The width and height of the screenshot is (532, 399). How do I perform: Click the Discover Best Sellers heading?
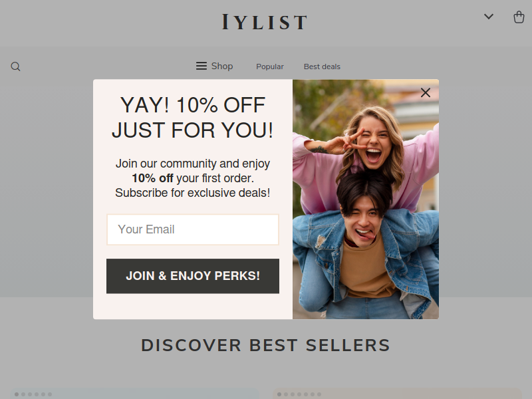265,345
